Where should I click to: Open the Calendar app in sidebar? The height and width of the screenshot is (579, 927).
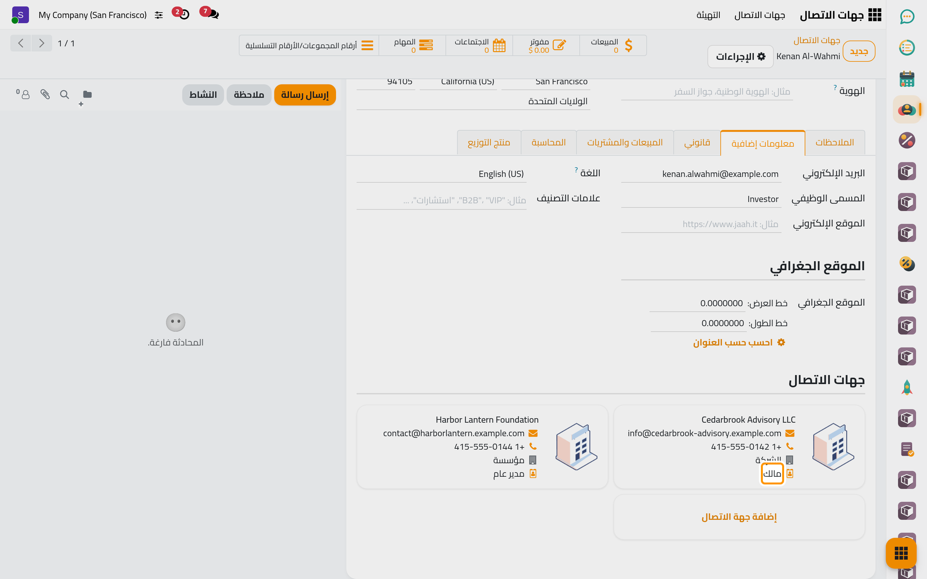click(907, 79)
